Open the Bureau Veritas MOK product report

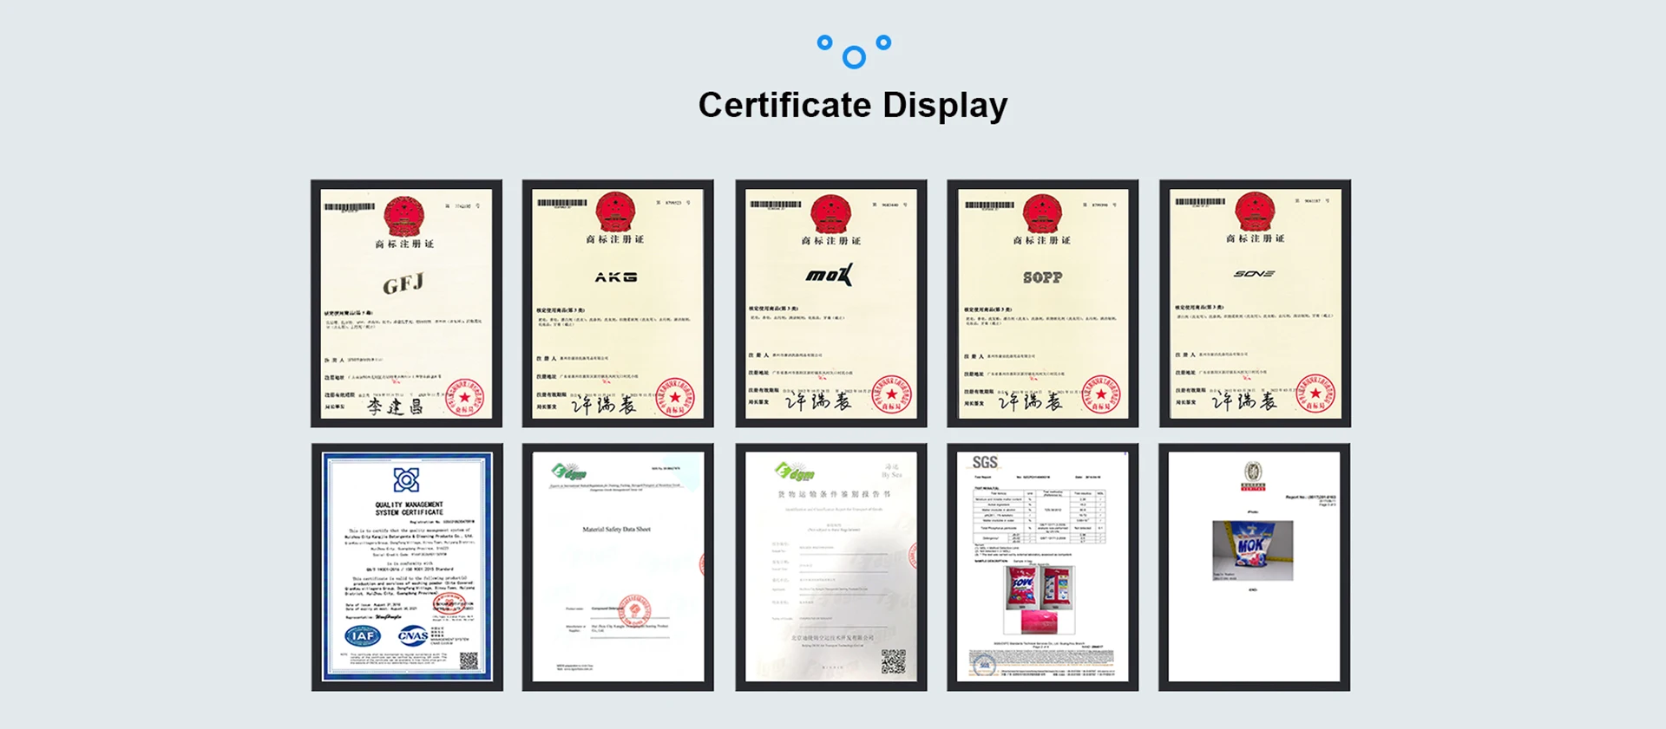click(x=1255, y=567)
